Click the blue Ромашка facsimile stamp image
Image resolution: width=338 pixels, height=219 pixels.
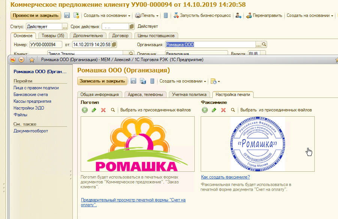[x=258, y=144]
